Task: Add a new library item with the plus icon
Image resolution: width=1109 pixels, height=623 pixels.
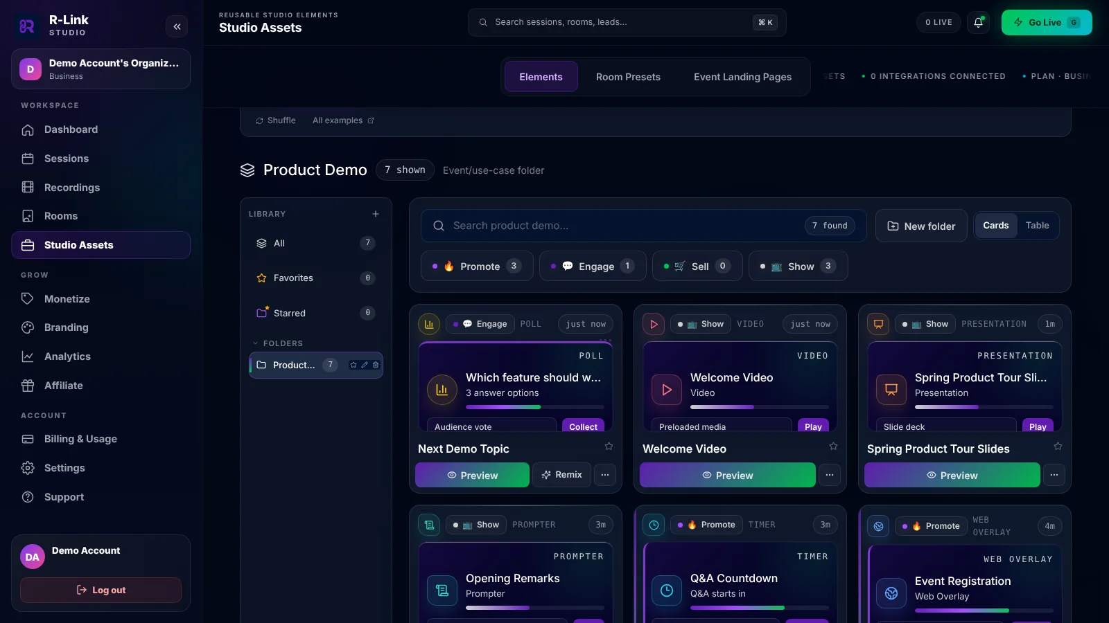Action: tap(376, 214)
